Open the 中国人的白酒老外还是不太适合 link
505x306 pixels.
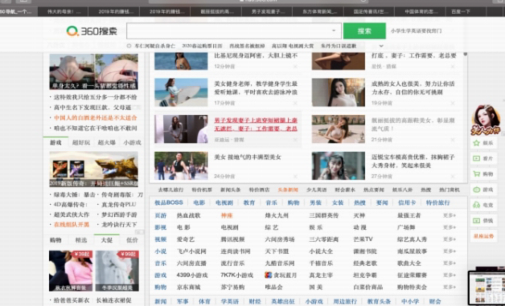pos(96,117)
